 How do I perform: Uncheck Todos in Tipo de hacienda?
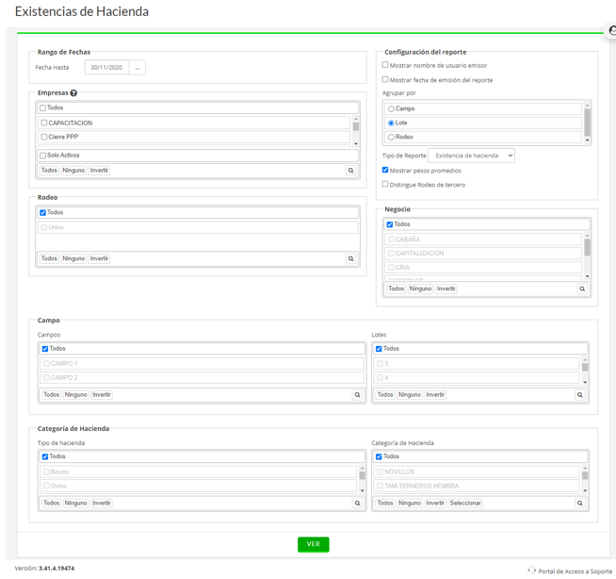coord(45,456)
